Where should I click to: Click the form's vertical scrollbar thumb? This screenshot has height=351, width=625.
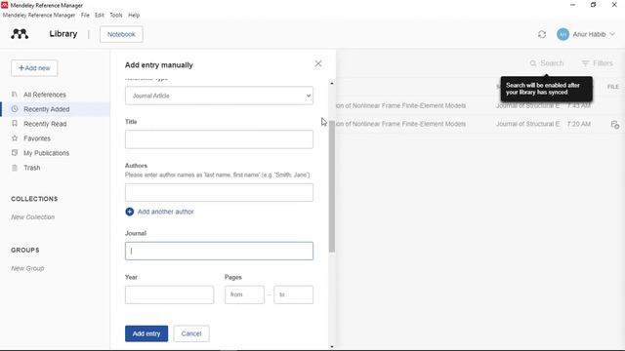coord(332,186)
